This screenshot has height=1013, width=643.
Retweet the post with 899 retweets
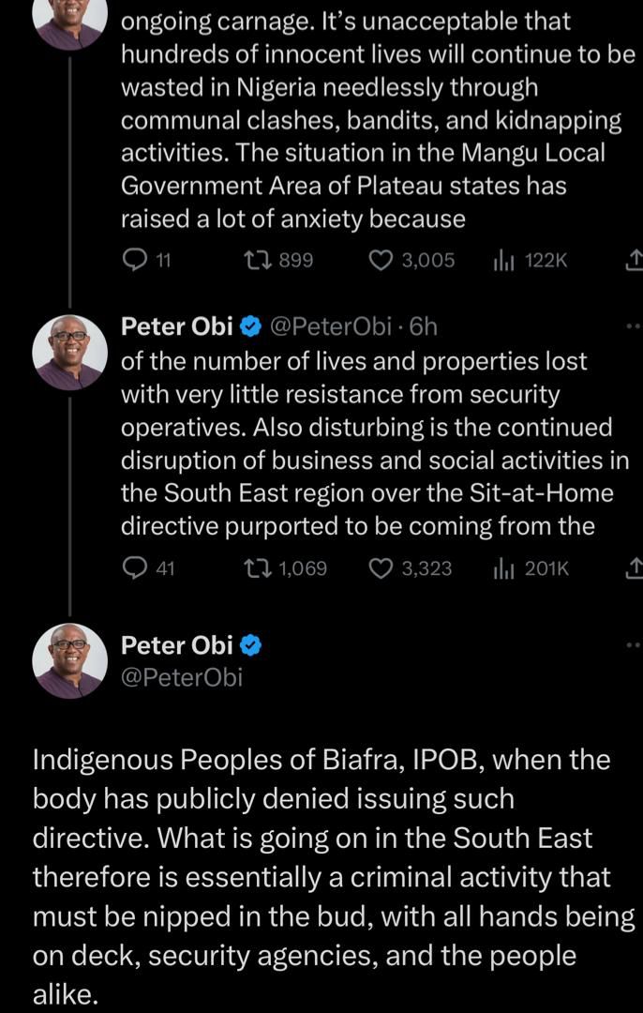(x=253, y=260)
